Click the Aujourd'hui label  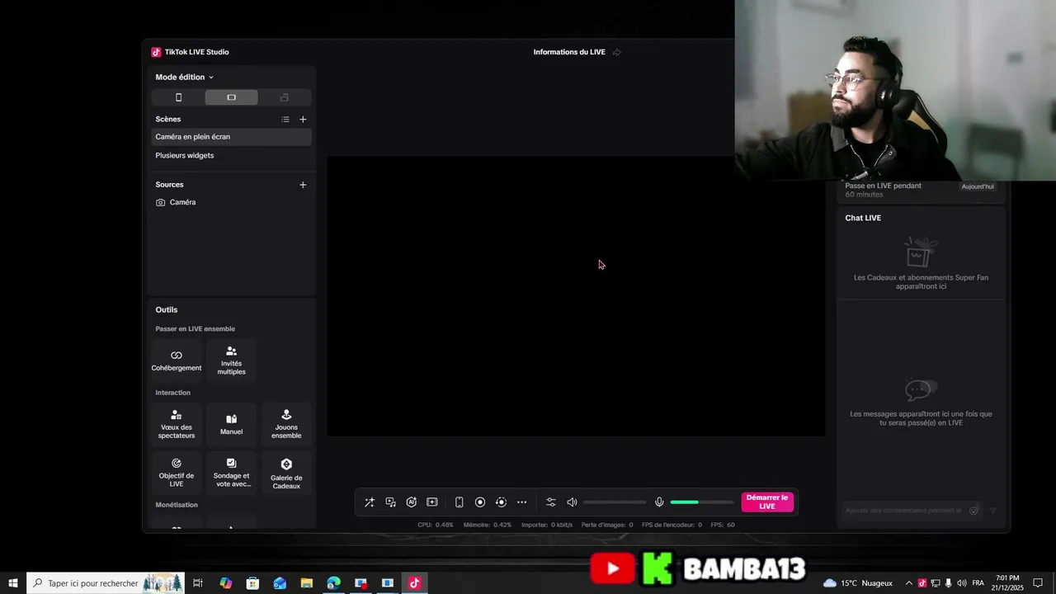click(978, 186)
